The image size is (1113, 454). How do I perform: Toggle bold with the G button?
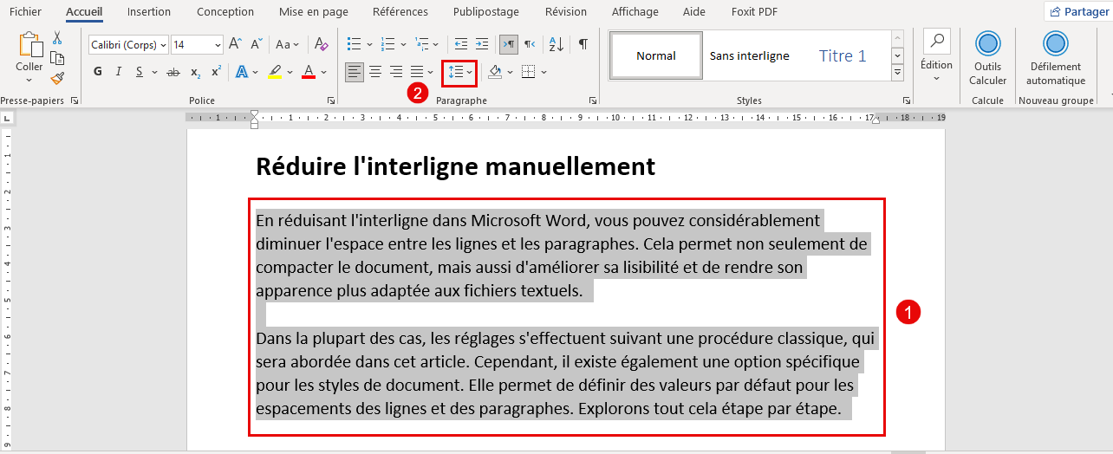pyautogui.click(x=98, y=72)
